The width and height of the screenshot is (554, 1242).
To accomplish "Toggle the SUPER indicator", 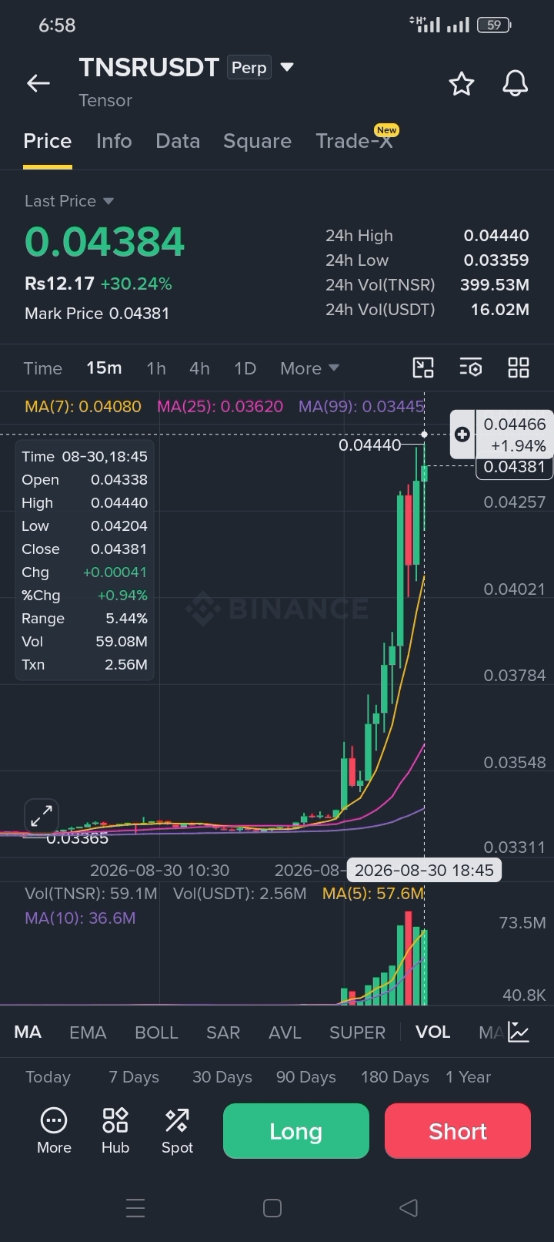I will (x=357, y=1032).
